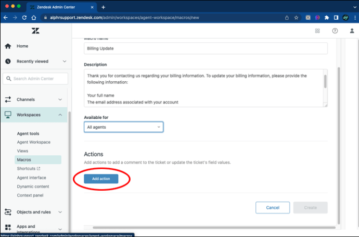Click the Actions heading

(x=94, y=154)
